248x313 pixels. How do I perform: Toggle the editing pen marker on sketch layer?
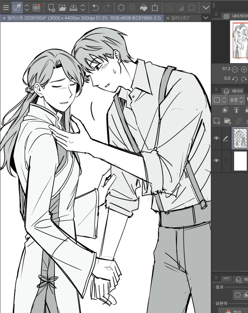pyautogui.click(x=226, y=138)
